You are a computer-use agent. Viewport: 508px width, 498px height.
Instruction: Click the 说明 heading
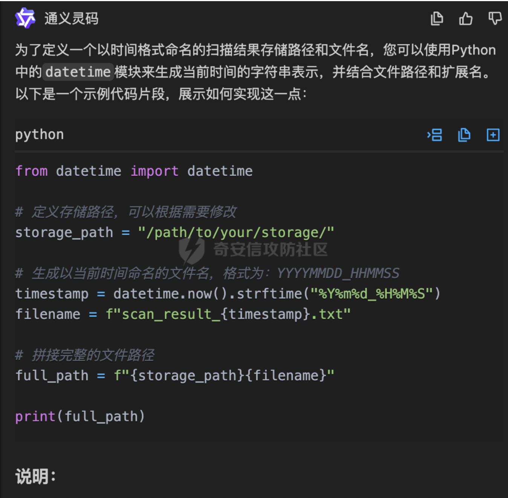[35, 477]
